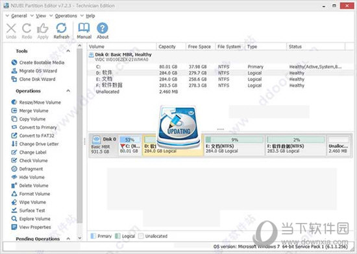Viewport: 357px width, 254px height.
Task: Run Surface Test operation
Action: tap(28, 211)
